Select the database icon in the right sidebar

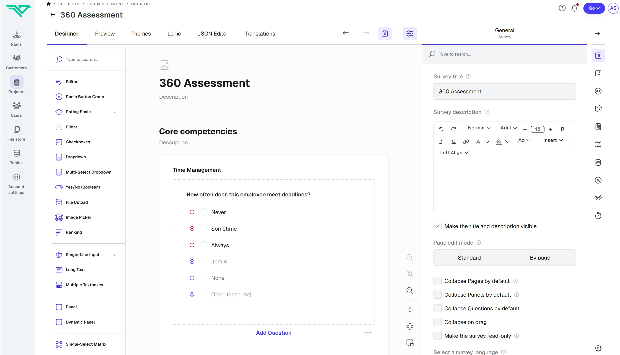pos(598,162)
